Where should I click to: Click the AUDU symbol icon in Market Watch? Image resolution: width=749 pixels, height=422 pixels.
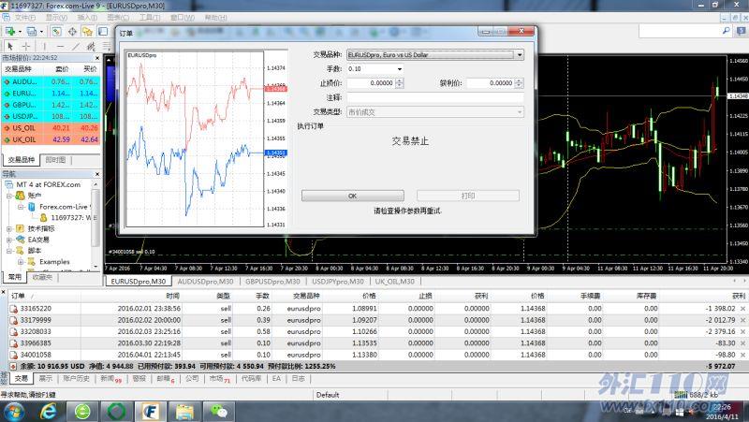7,82
